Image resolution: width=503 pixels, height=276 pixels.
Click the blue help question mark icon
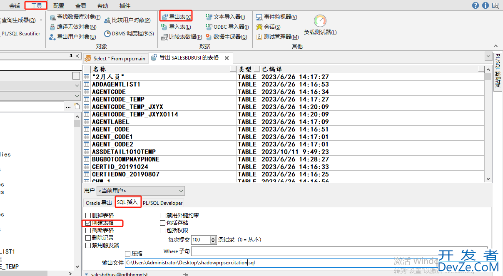(x=476, y=5)
